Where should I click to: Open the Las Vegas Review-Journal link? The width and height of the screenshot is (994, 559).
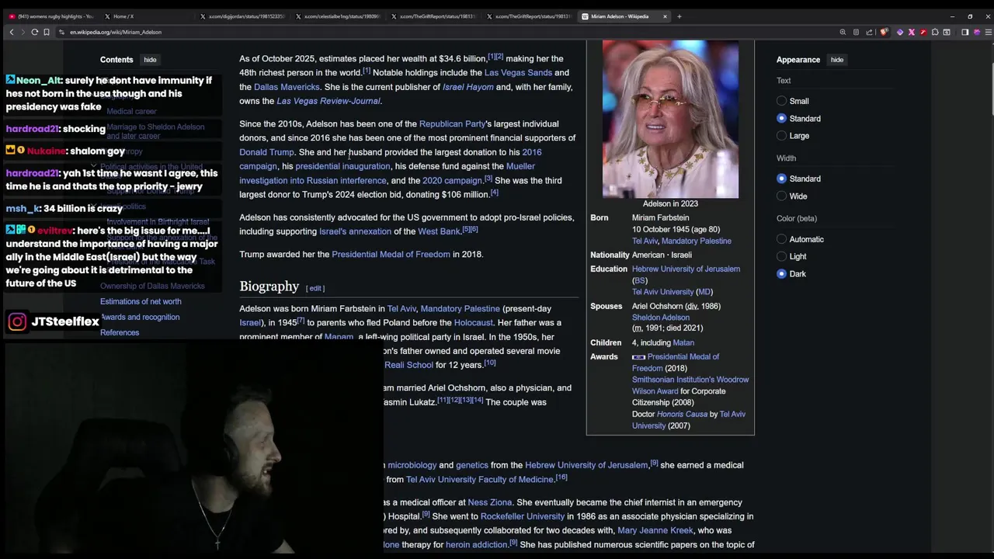(328, 101)
